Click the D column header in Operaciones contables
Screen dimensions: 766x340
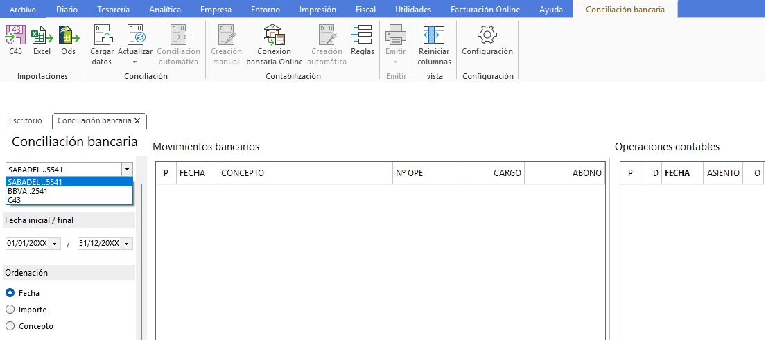[x=651, y=173]
